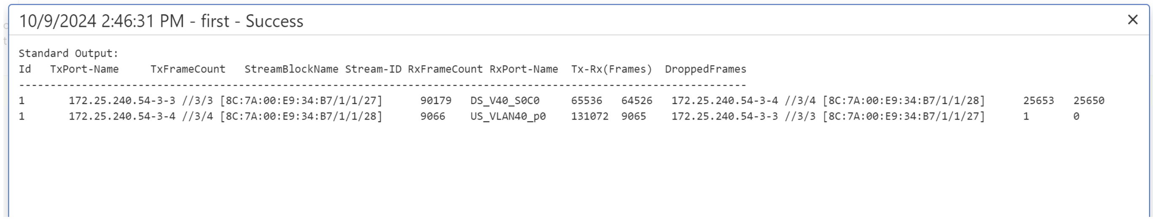Select the 25650 dropped frames value
The width and height of the screenshot is (1153, 219).
click(1088, 101)
